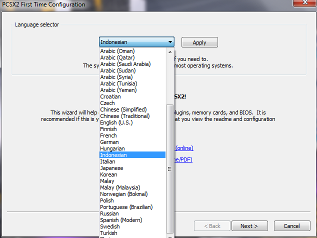Pick Arabic (Tunisia) in the dropdown
Viewport: 317px width, 238px height.
coord(132,83)
